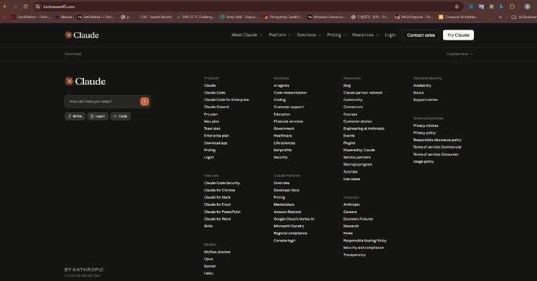Open the site information icon in the address bar
Screen dimensions: 537x281
[x=38, y=7]
